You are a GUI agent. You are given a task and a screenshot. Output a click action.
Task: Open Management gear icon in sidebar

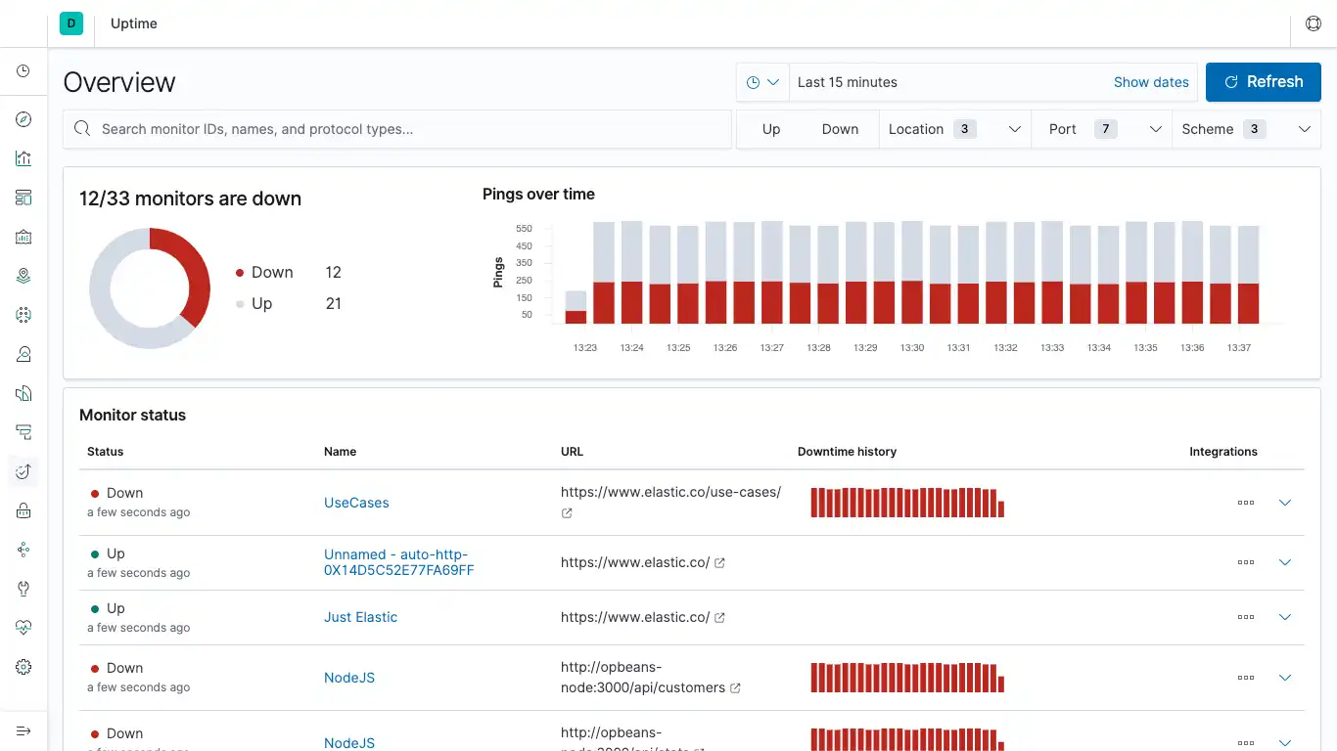[23, 667]
